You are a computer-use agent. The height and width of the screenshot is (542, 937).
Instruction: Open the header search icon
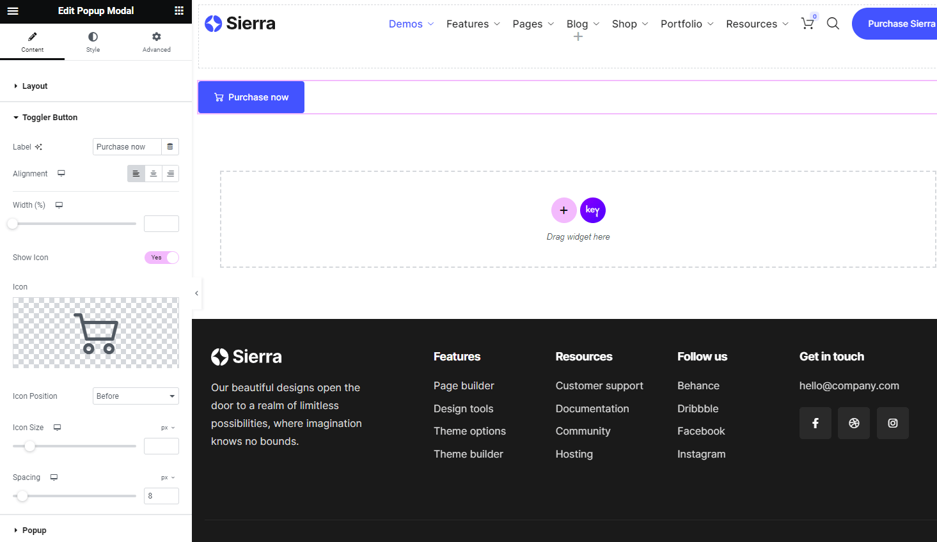click(x=833, y=24)
